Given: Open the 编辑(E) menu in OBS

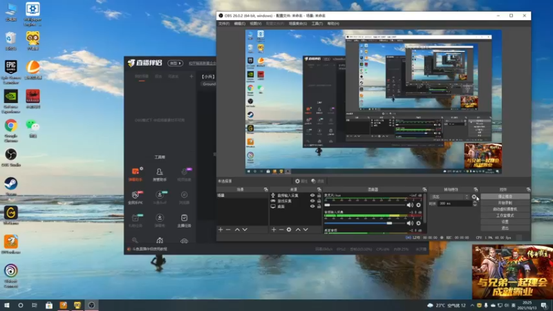Looking at the screenshot, I should pyautogui.click(x=239, y=23).
